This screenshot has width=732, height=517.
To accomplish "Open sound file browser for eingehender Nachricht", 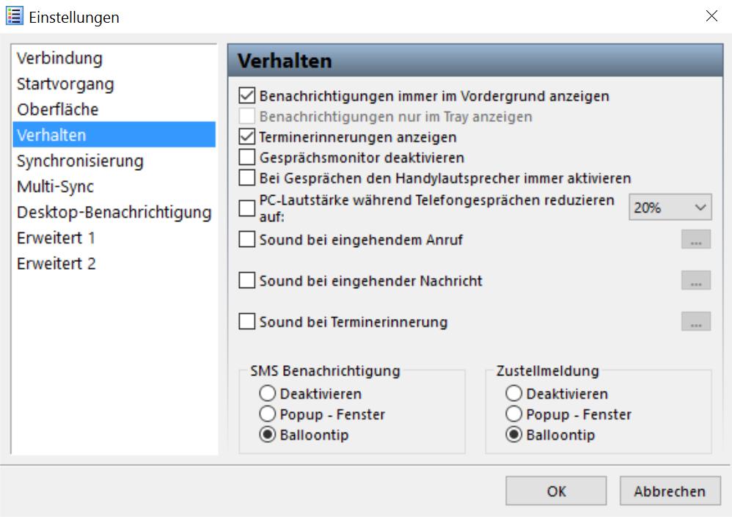I will pos(695,280).
